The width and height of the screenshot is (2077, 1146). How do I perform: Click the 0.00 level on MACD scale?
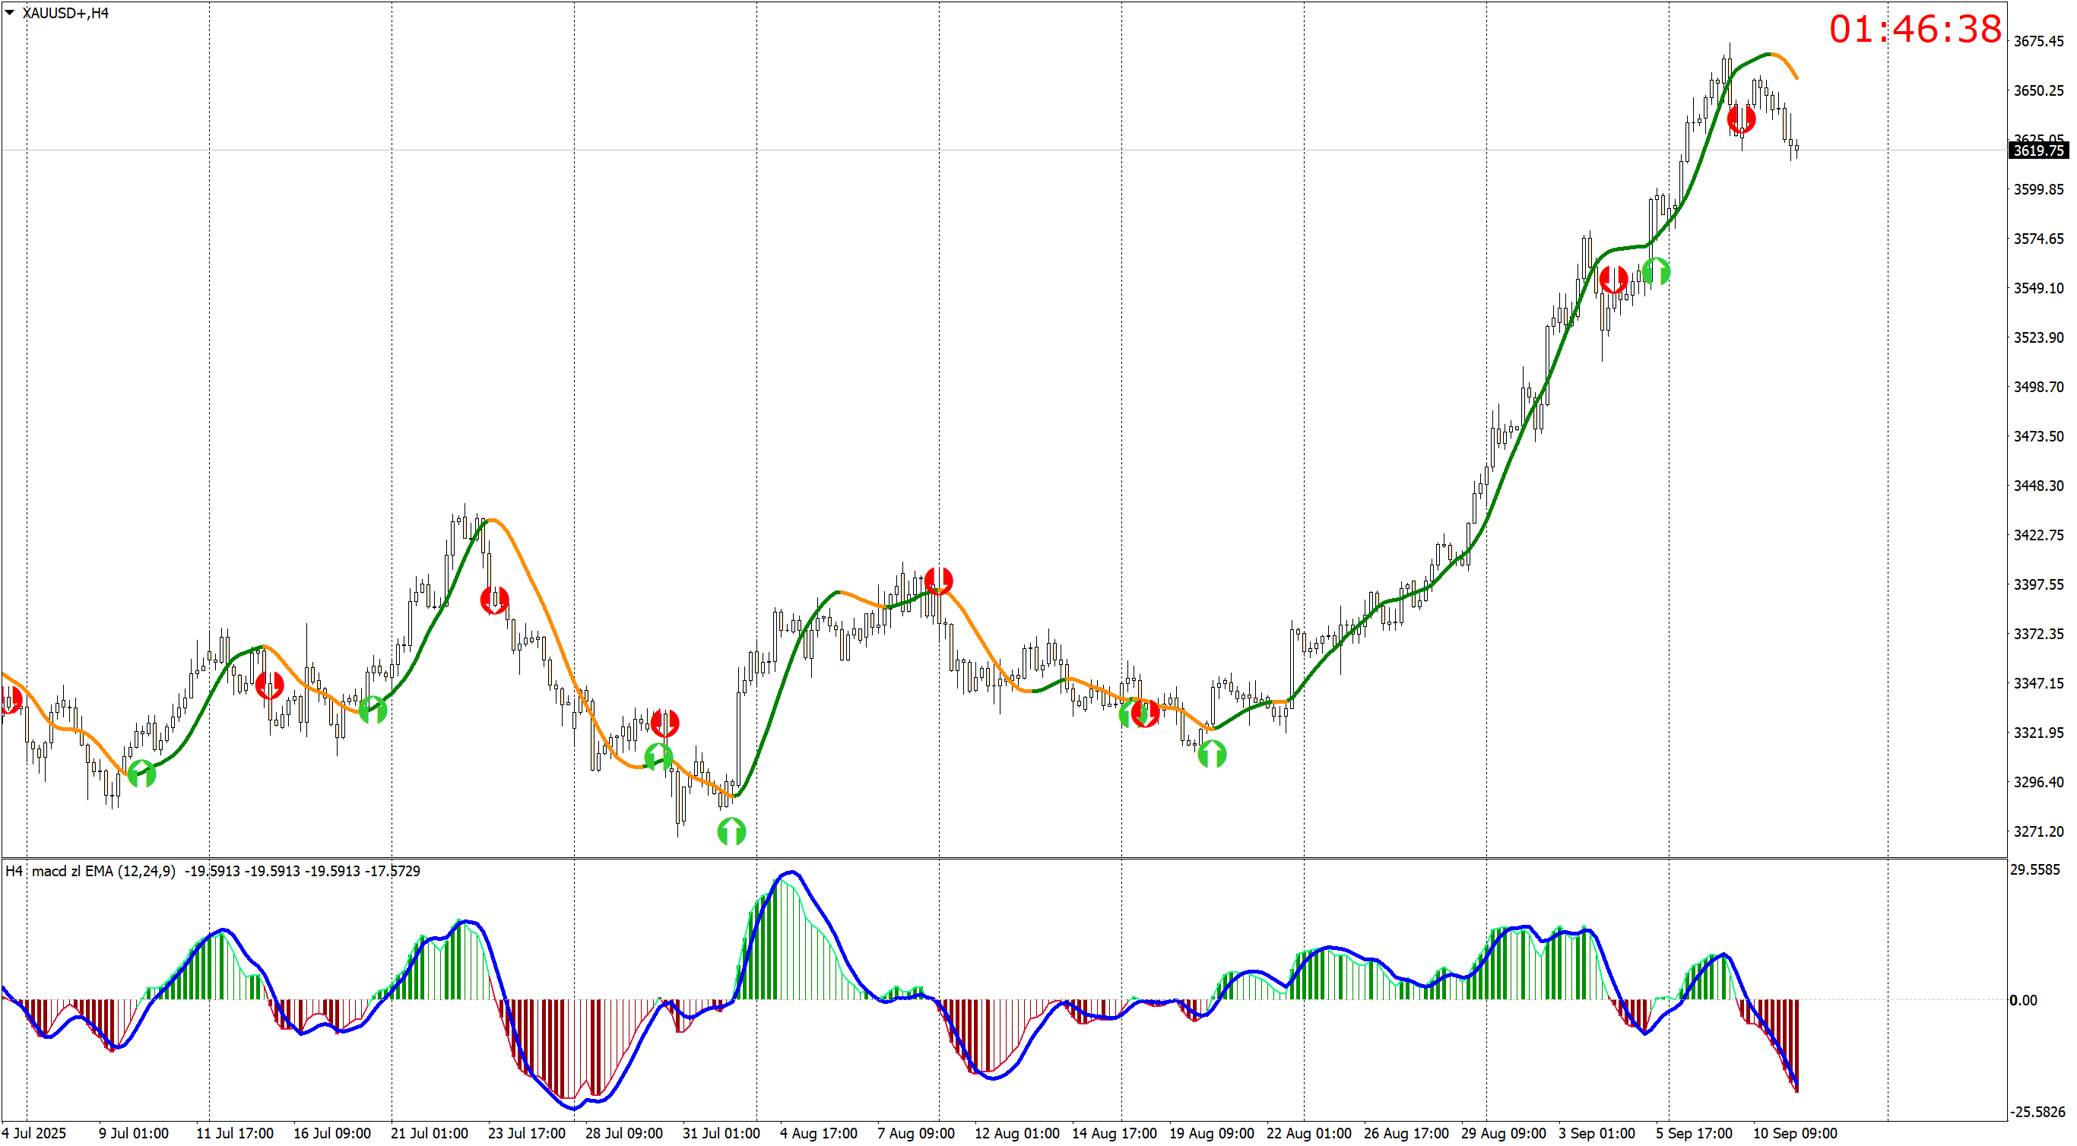coord(2022,1000)
